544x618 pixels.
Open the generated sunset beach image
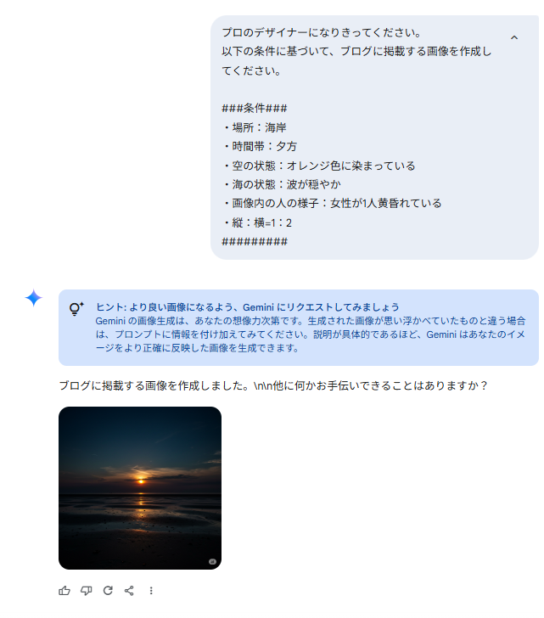[140, 488]
